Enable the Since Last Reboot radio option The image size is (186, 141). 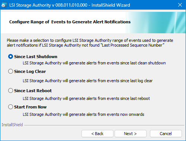[10, 91]
